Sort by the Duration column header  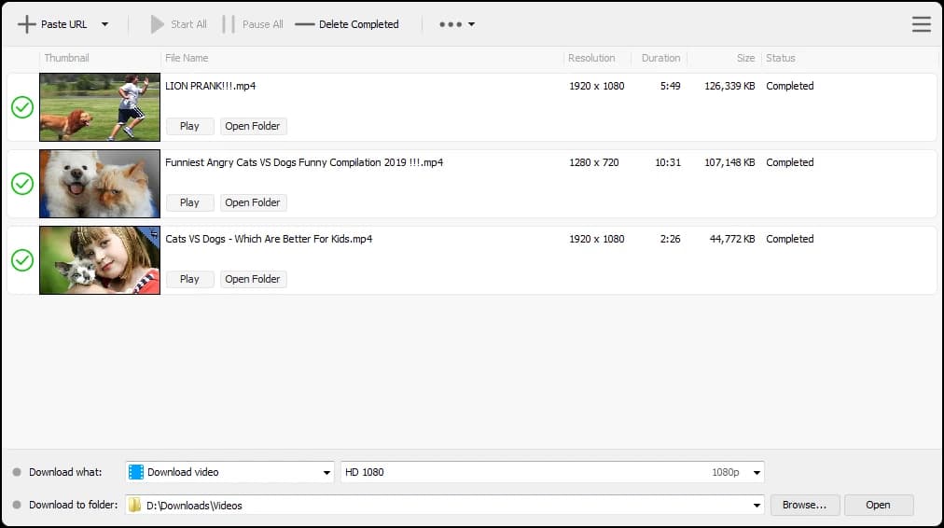pos(660,58)
